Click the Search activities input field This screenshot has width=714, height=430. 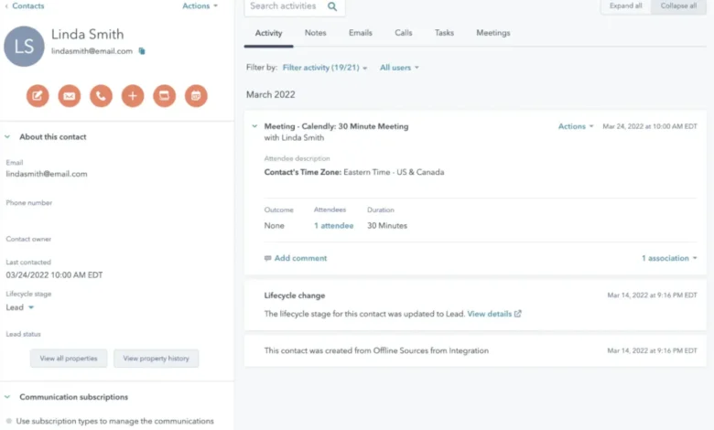coord(284,6)
